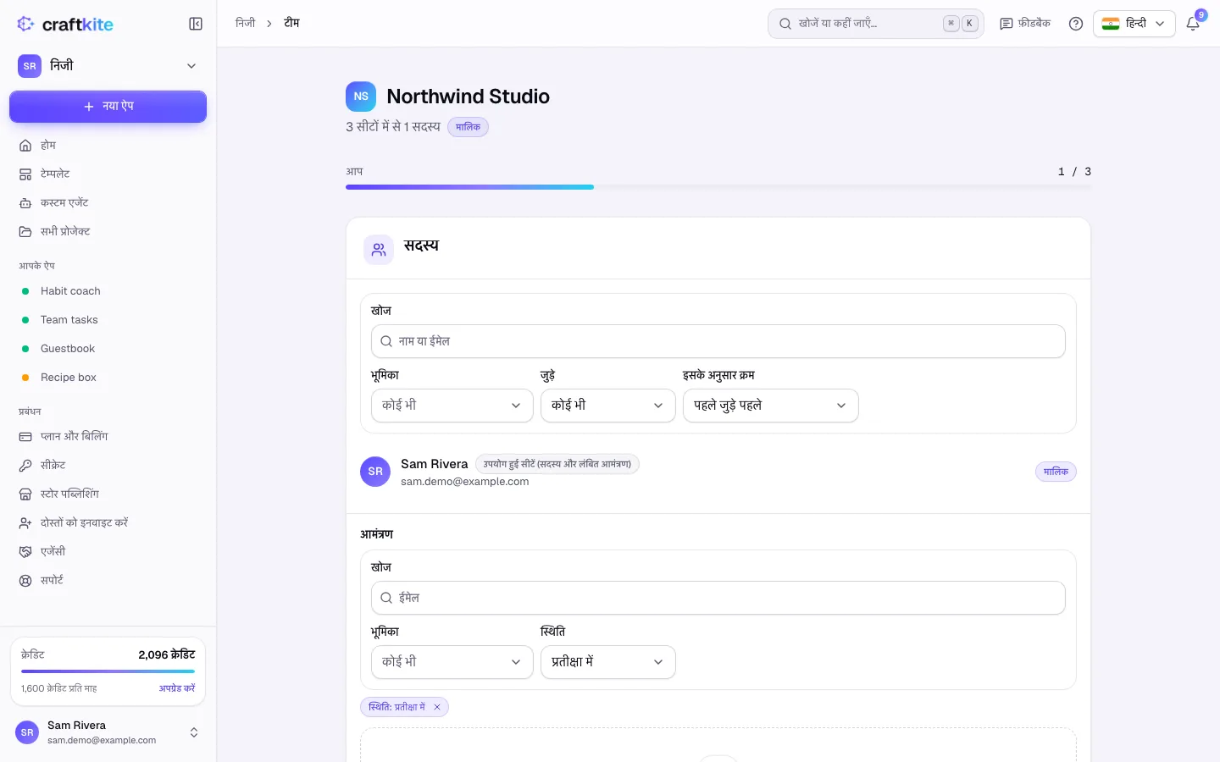The width and height of the screenshot is (1220, 762).
Task: Open the invitations भूमिका dropdown
Action: click(x=452, y=662)
